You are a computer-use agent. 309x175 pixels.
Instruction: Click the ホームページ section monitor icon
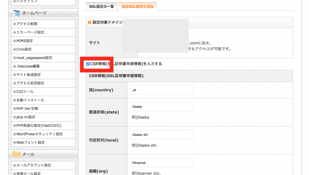(16, 13)
